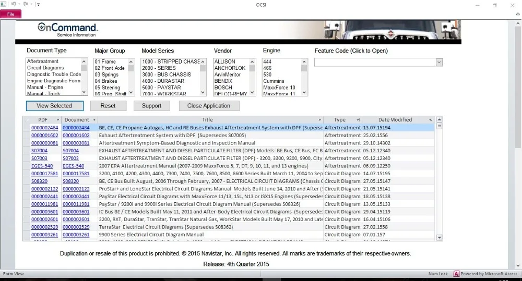Viewport: 522px width, 281px height.
Task: Select Manual - Engine document type
Action: pos(45,87)
